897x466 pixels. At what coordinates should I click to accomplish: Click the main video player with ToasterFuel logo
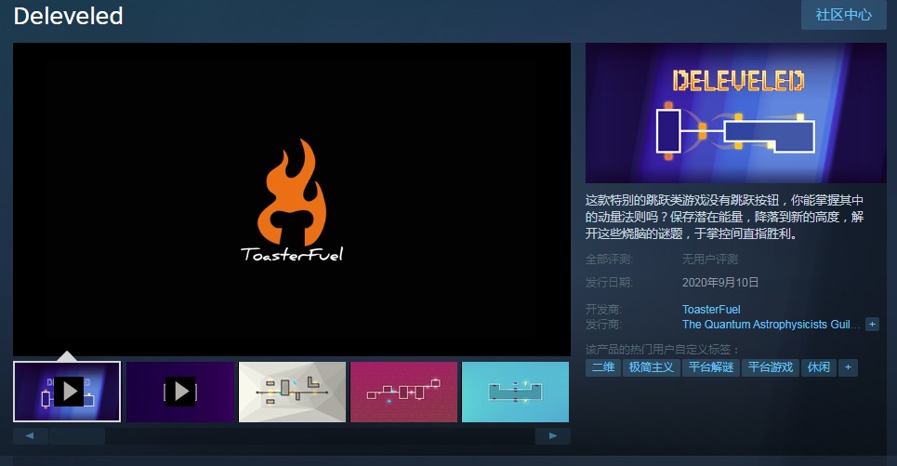point(292,199)
